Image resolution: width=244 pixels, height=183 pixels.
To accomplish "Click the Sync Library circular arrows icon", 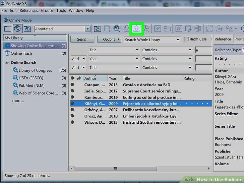I will 209,29.
